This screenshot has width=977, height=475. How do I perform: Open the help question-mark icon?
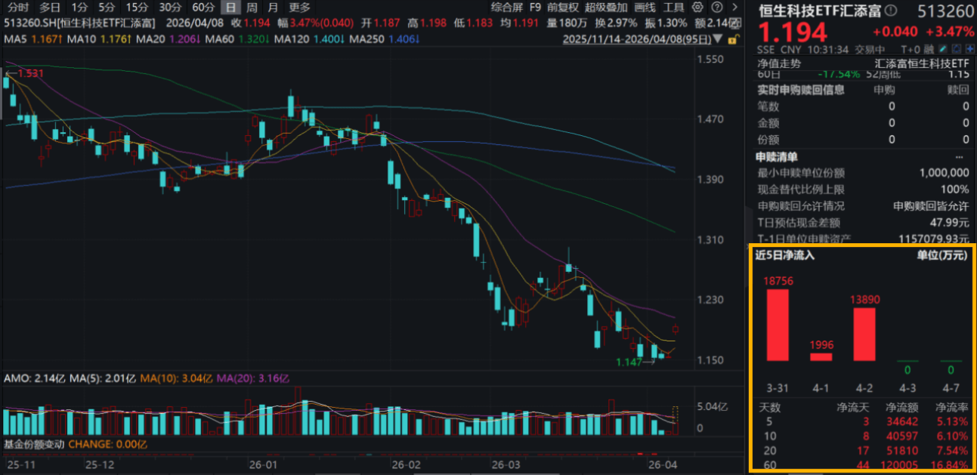coord(717,7)
